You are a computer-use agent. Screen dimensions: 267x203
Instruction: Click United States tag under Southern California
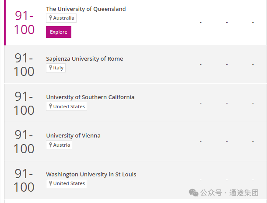(67, 107)
